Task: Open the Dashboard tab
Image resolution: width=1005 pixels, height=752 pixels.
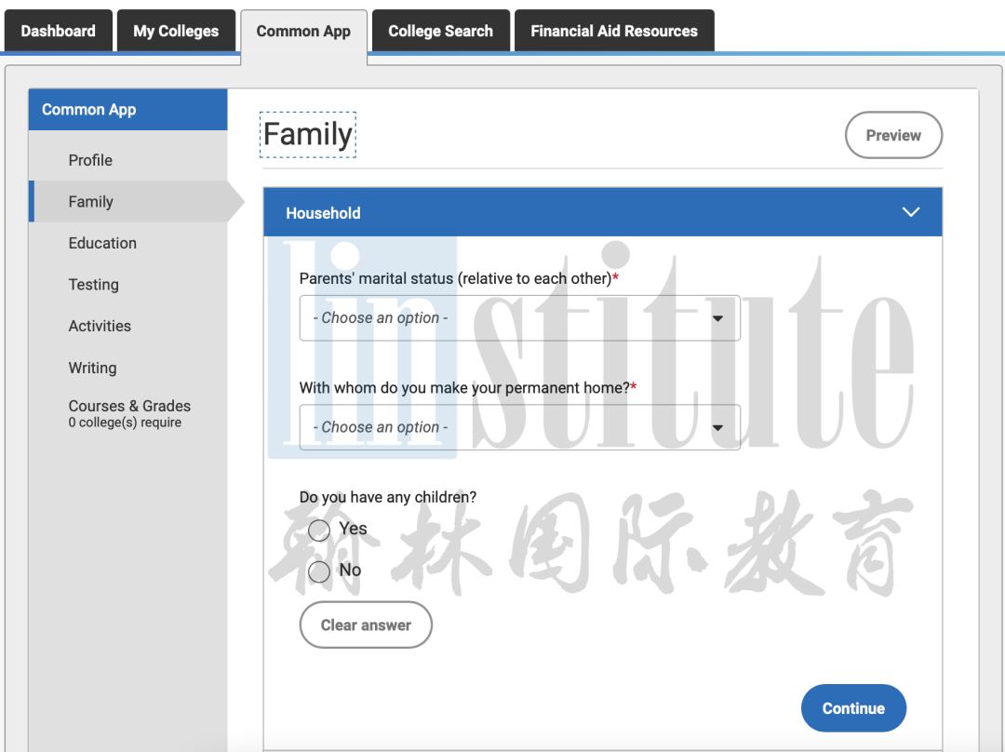Action: click(x=59, y=30)
